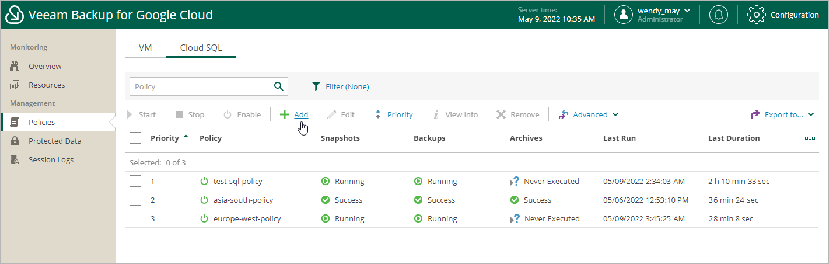Sort by Snapshots column header
Image resolution: width=829 pixels, height=264 pixels.
(x=340, y=138)
